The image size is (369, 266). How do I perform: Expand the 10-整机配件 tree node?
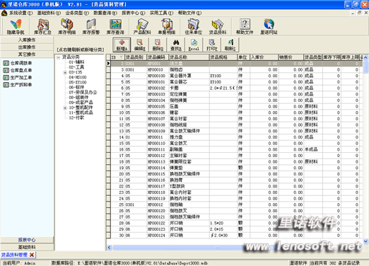coord(65,108)
